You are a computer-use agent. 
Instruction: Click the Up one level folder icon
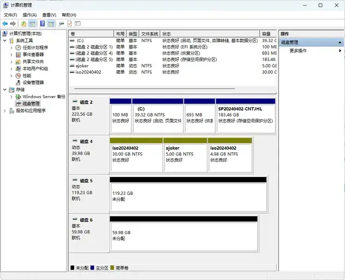click(24, 24)
